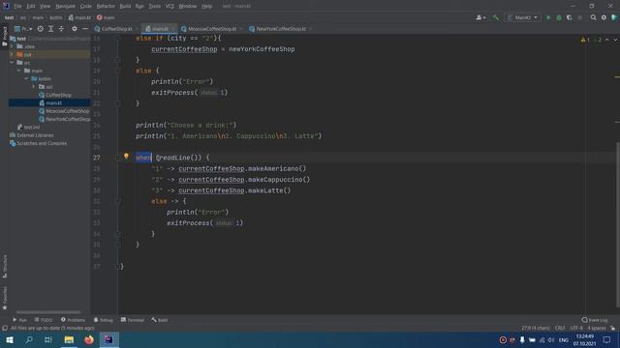The height and width of the screenshot is (348, 620).
Task: Select main.kt file in project tree
Action: [x=49, y=103]
